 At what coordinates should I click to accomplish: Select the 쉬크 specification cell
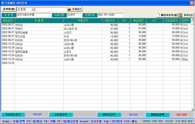[x=83, y=36]
